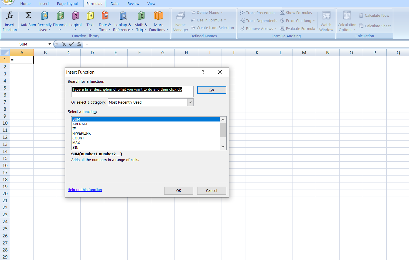Expand the Define Name dropdown arrow
The width and height of the screenshot is (409, 260).
222,12
